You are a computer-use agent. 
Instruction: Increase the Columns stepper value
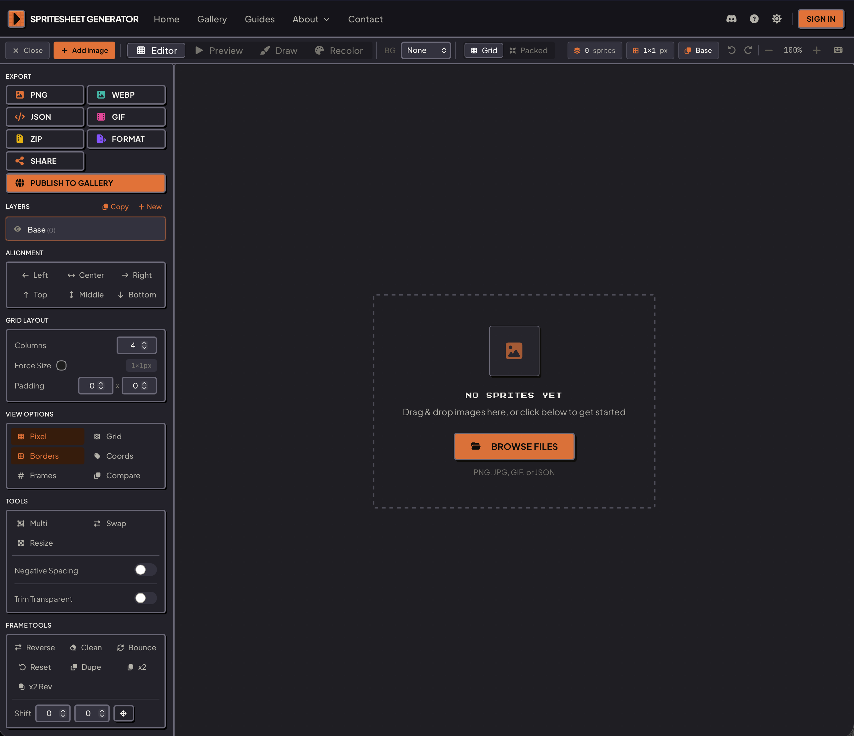(x=144, y=342)
